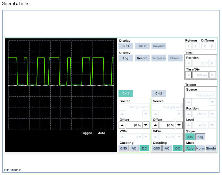Click the CH 1 offset value field
This screenshot has height=175, width=222.
134,125
